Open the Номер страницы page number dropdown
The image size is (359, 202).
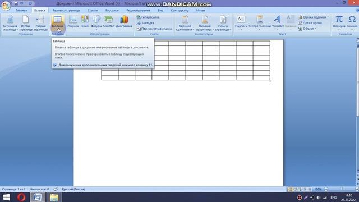[223, 23]
